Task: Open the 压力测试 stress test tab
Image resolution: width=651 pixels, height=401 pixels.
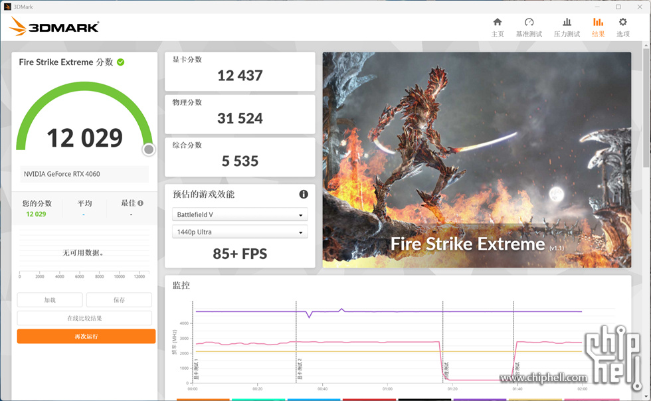Action: (567, 27)
